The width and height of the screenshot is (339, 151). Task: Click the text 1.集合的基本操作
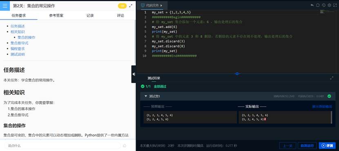[x=21, y=109]
